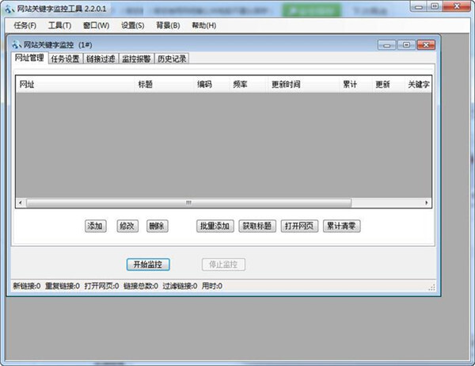Click the 新链接:0 status text
This screenshot has height=366, width=475.
[x=27, y=286]
